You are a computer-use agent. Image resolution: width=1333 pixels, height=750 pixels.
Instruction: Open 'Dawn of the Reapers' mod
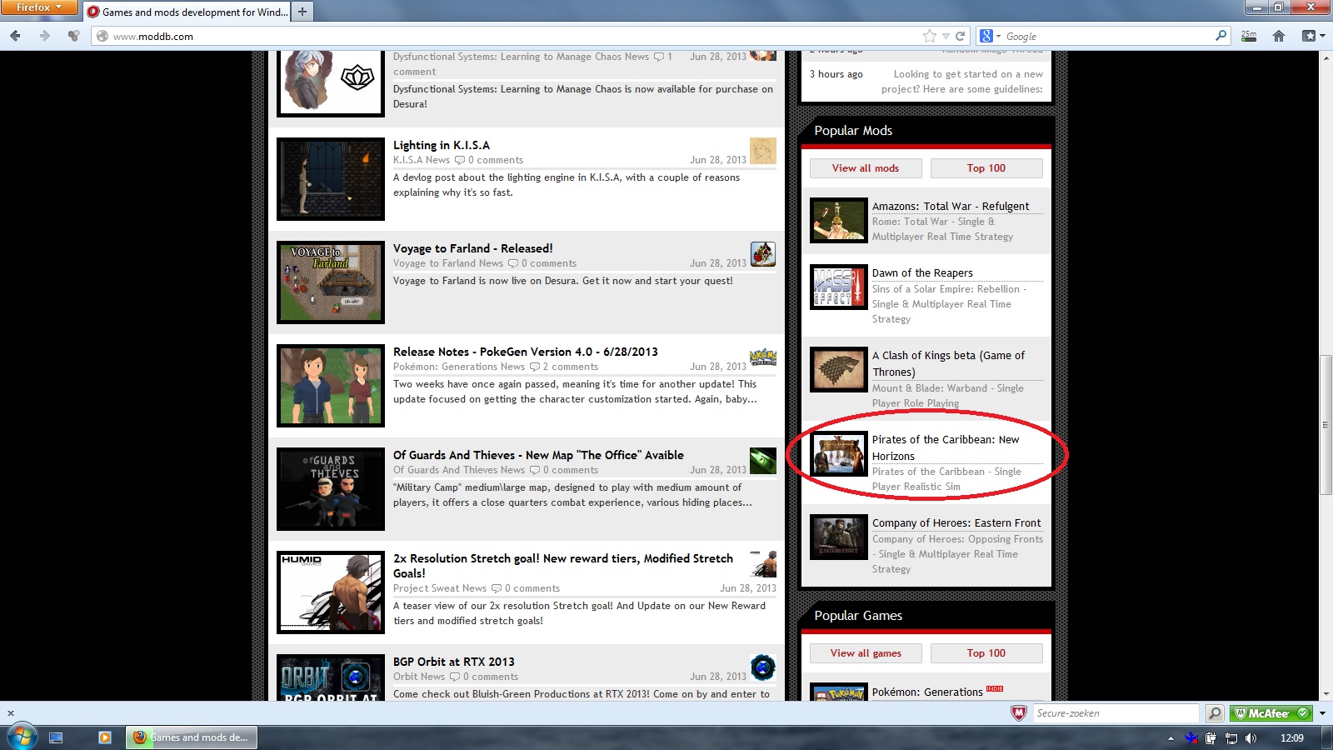[x=922, y=273]
